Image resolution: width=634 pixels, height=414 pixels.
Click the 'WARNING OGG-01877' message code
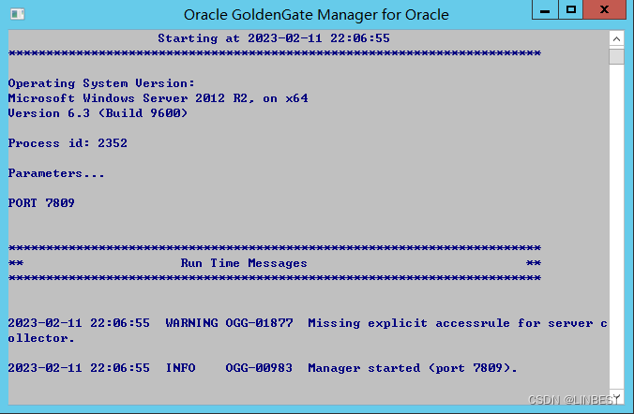pos(229,323)
